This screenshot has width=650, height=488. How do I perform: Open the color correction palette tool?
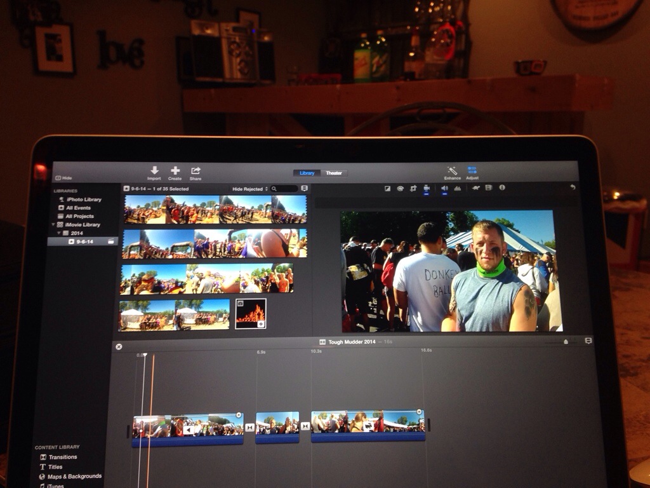401,188
